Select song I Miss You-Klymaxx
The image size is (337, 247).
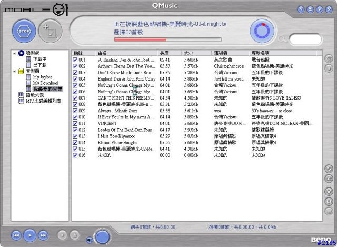(x=116, y=136)
